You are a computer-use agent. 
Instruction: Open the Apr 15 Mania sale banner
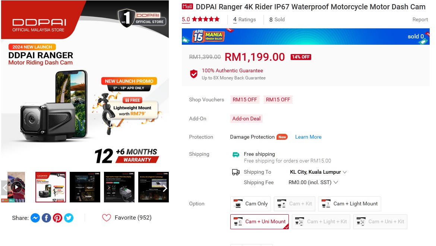(x=306, y=37)
